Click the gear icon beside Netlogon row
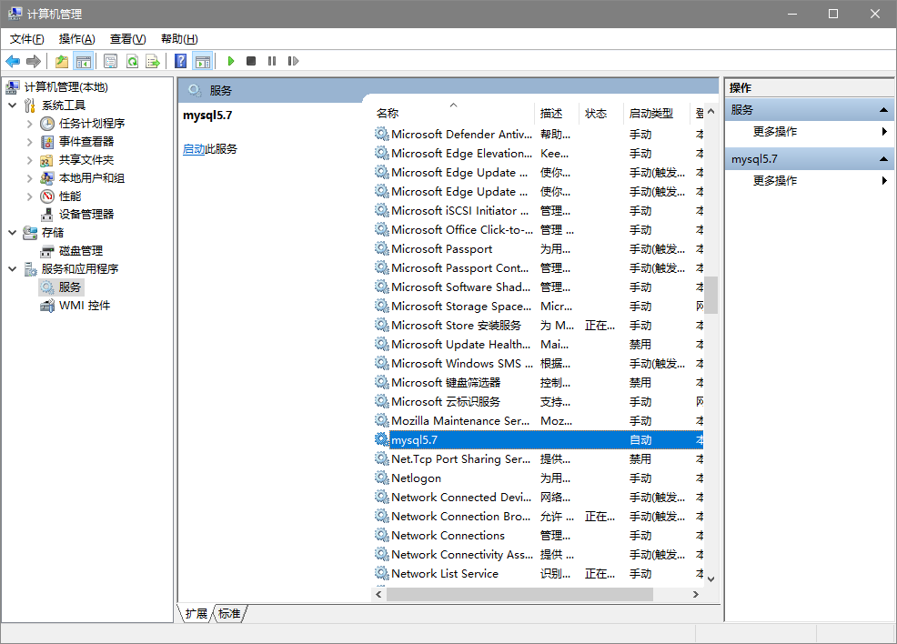The width and height of the screenshot is (897, 644). click(x=381, y=478)
